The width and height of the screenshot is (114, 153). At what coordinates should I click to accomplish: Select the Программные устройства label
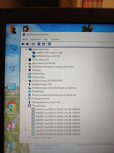(46, 102)
